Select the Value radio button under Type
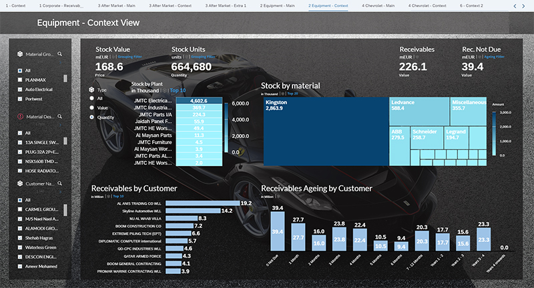534x288 pixels. pos(91,108)
